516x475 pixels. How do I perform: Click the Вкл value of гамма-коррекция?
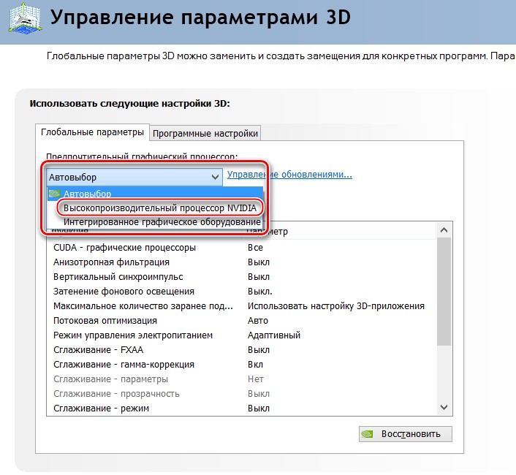255,365
